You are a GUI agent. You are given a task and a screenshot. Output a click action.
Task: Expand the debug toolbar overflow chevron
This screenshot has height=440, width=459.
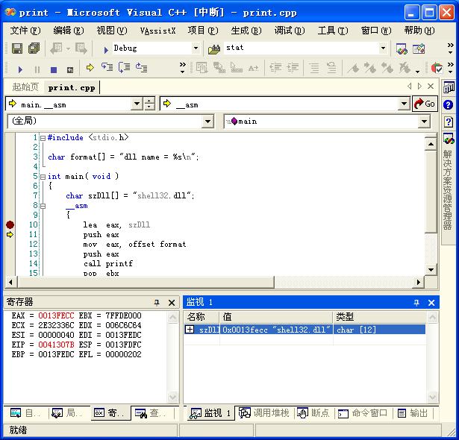(182, 68)
